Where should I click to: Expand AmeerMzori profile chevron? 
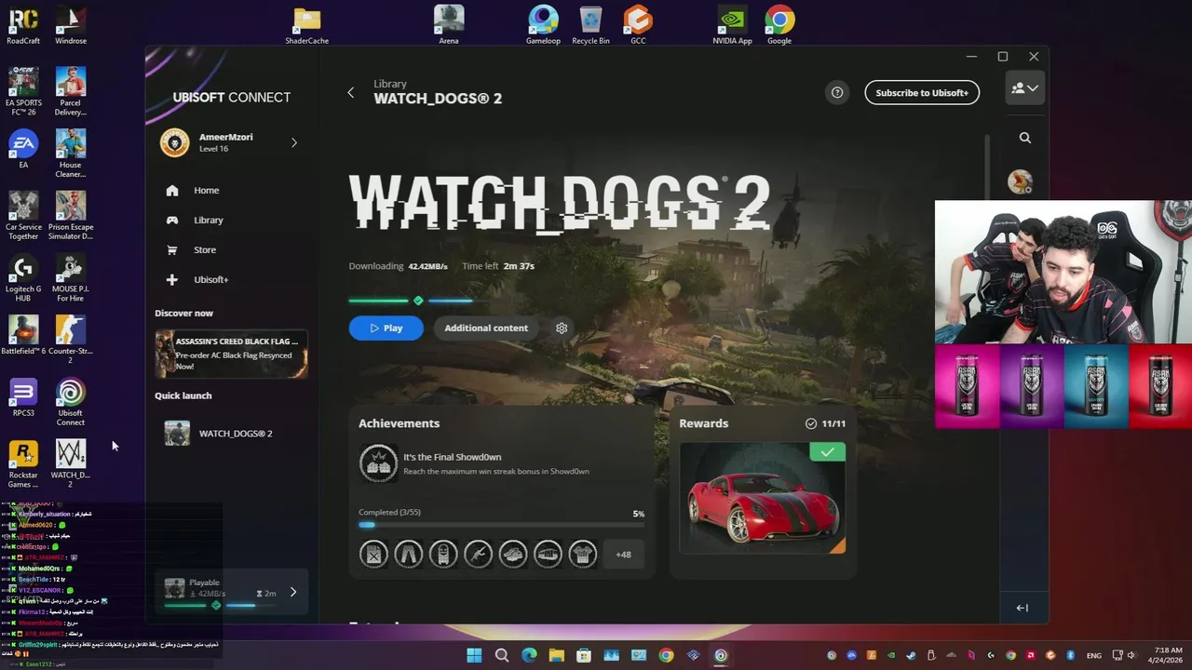(x=294, y=142)
